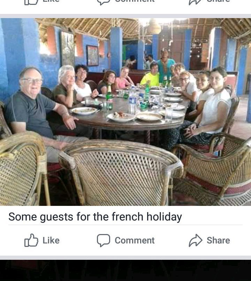Click the empty wicker chair in the photo foreground
251x281 pixels.
click(120, 173)
